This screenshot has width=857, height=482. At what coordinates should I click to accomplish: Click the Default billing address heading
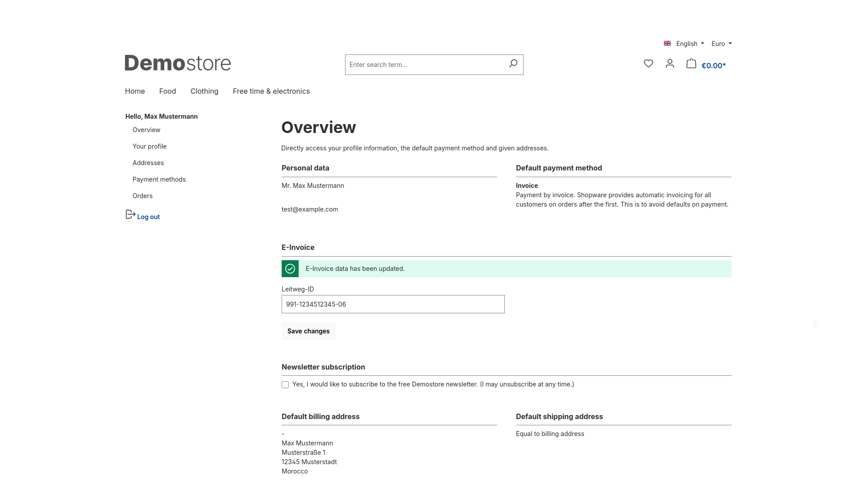(320, 416)
